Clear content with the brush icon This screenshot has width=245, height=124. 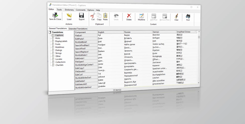176,16
